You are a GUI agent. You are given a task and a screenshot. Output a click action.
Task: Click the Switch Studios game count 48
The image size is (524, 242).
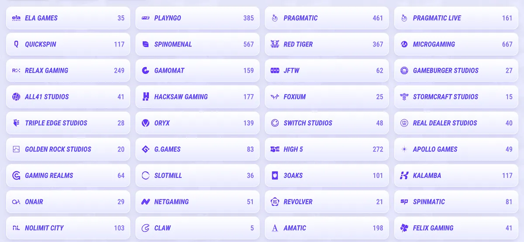point(379,123)
